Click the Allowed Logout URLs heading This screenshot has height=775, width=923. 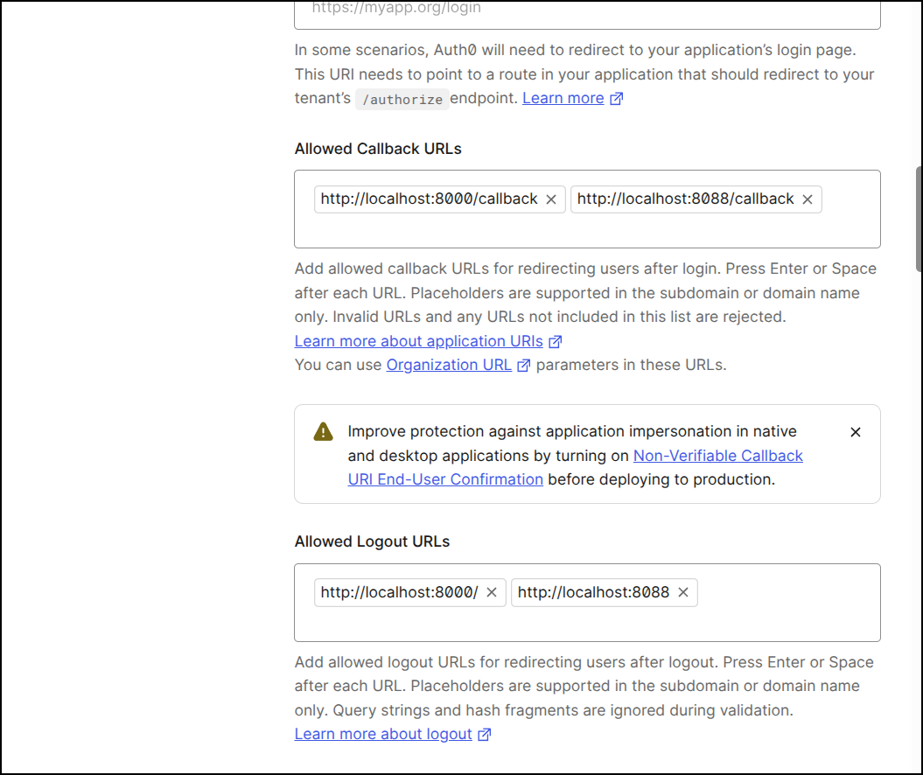[x=372, y=541]
